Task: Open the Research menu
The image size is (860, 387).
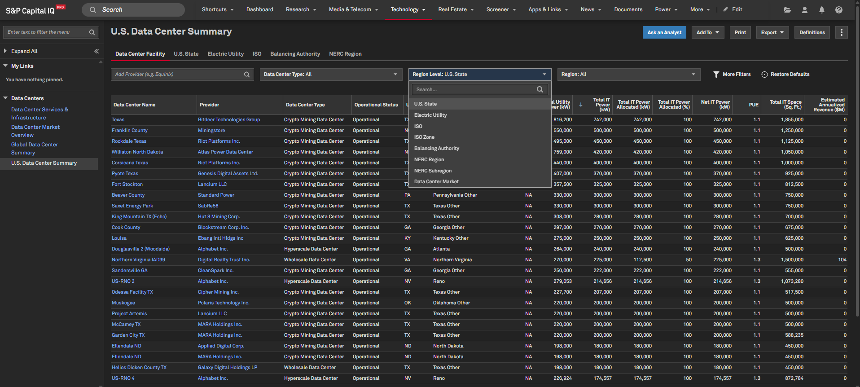Action: [x=301, y=9]
